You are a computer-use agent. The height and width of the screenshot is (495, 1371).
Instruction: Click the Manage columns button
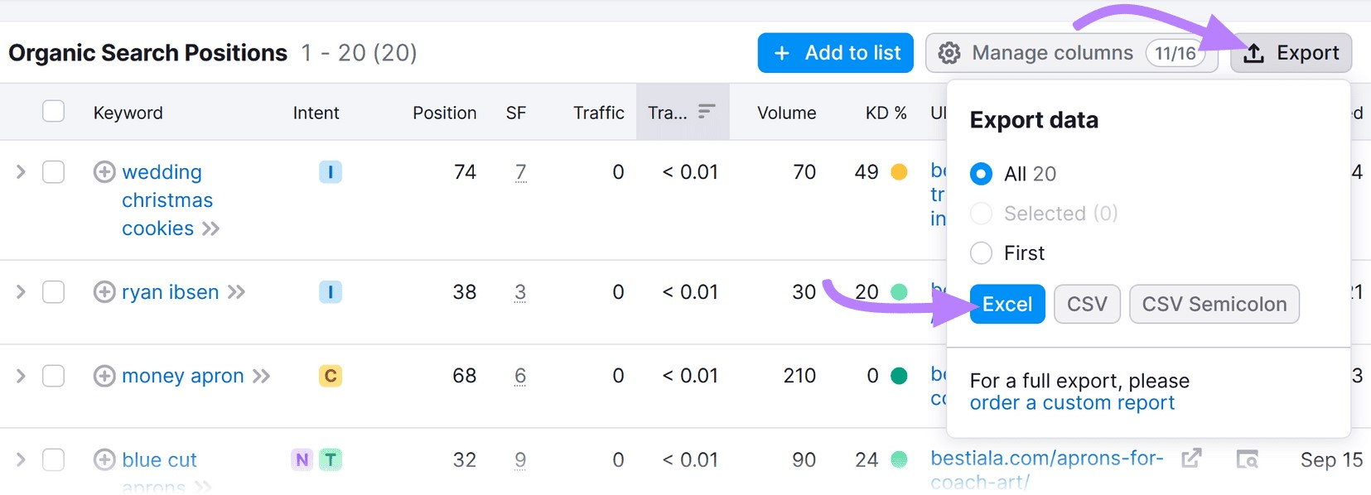point(1070,53)
